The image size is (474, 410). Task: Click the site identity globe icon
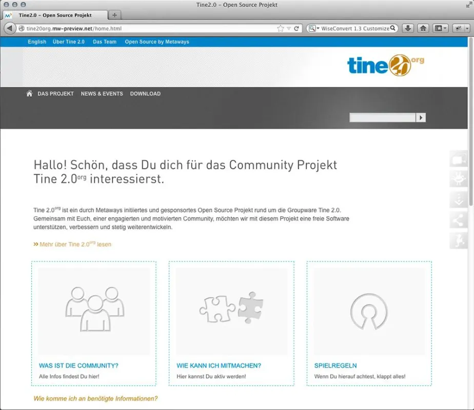[22, 28]
